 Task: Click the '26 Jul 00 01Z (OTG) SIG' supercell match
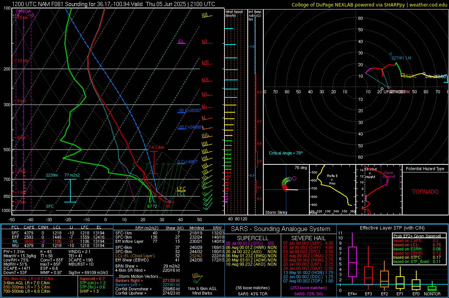[250, 243]
